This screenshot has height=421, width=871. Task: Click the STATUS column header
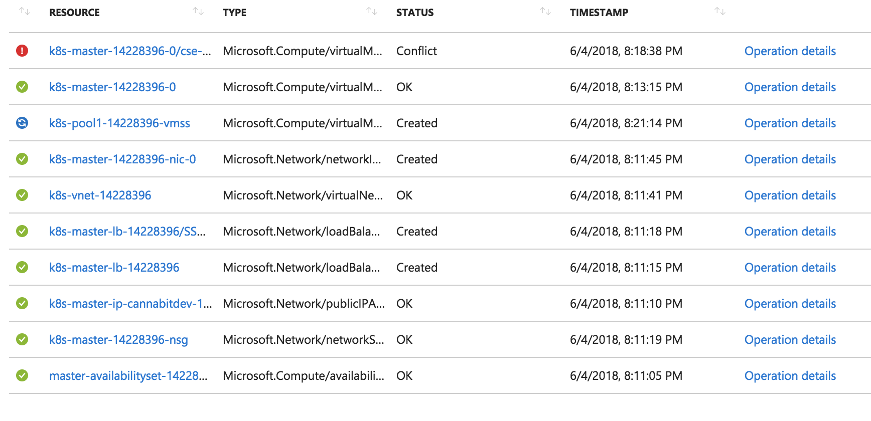(415, 12)
